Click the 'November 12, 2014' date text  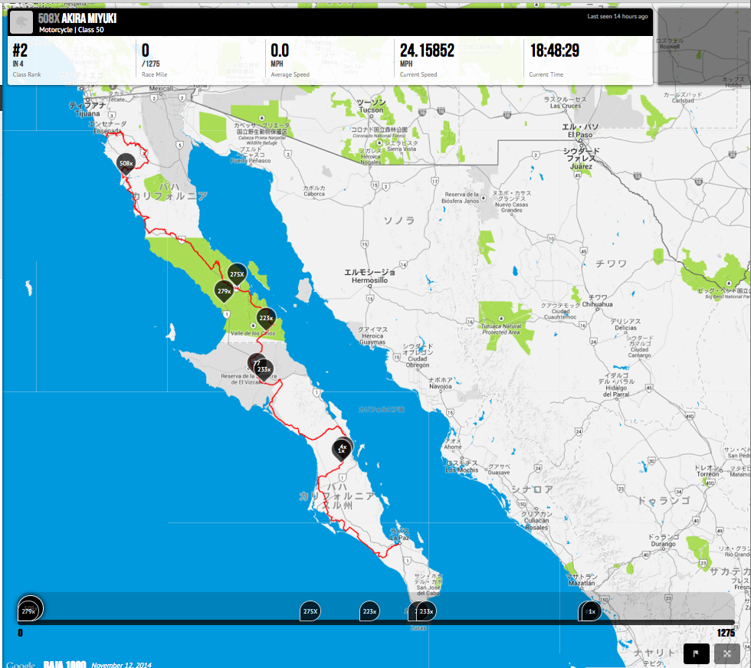point(121,665)
